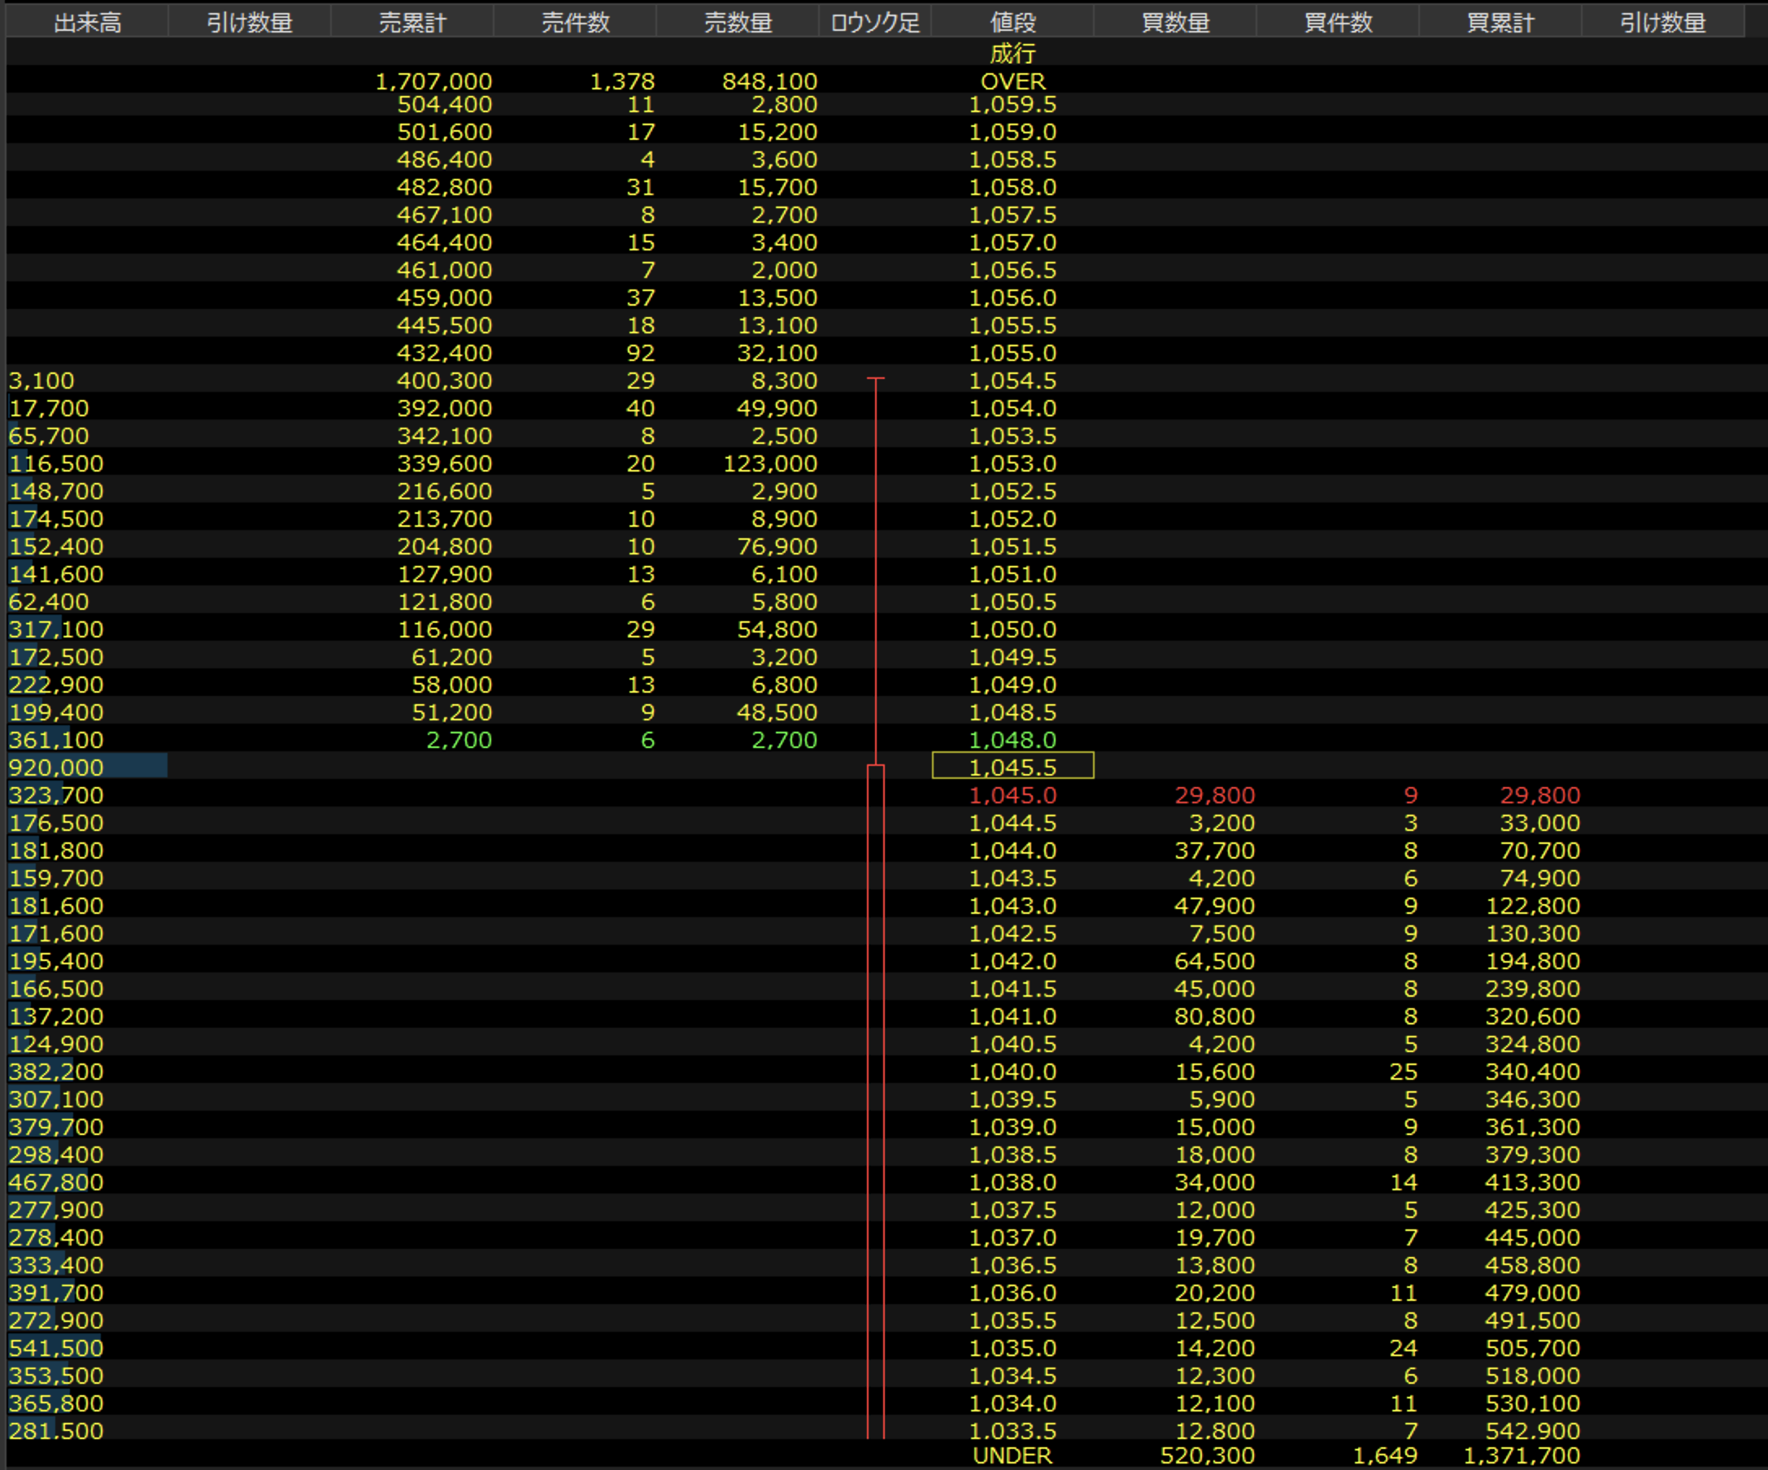Click the ロウソク足 column header
Screen dimensions: 1768x1470
coord(875,23)
